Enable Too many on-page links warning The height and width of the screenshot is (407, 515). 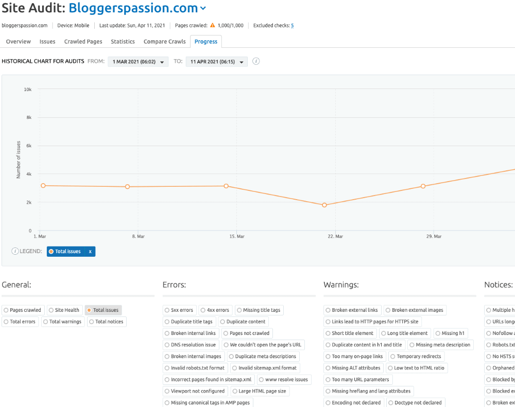355,357
